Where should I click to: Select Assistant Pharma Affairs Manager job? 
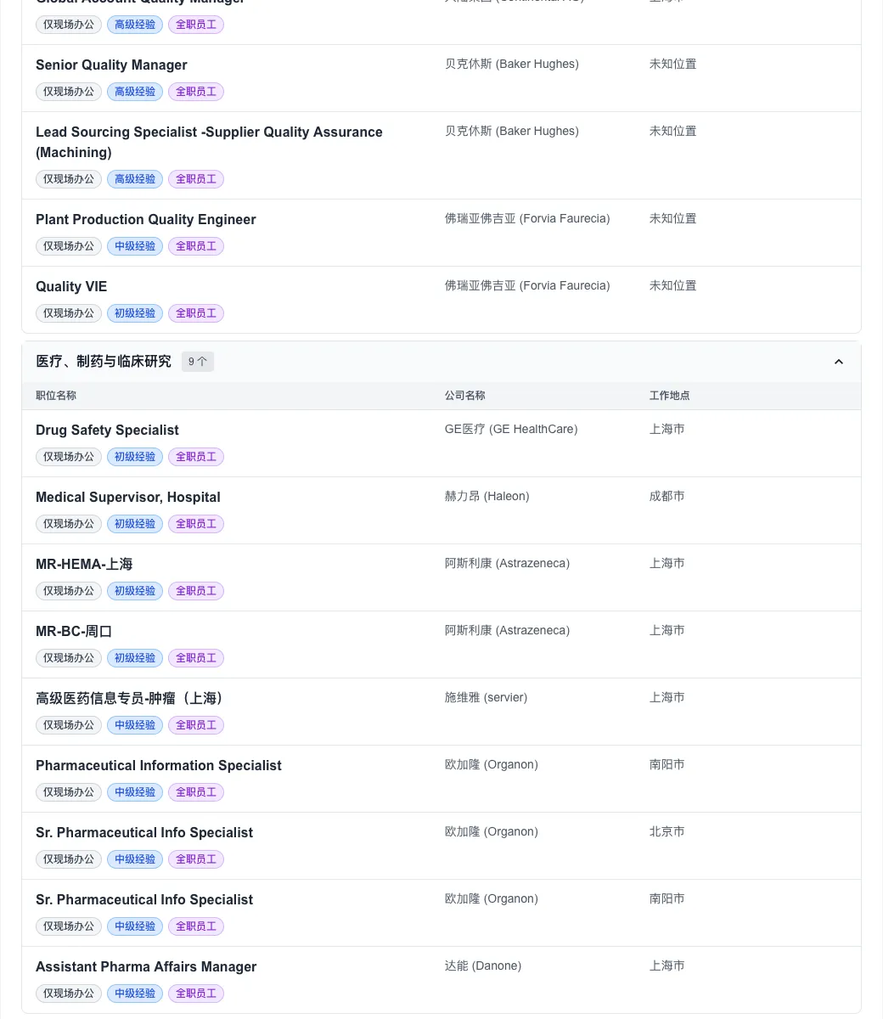click(x=146, y=966)
